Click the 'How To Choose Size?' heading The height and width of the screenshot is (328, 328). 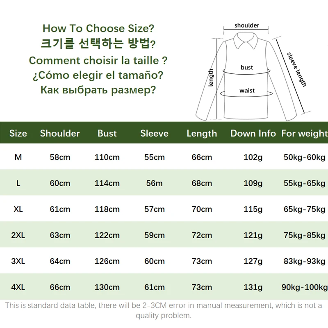98,28
